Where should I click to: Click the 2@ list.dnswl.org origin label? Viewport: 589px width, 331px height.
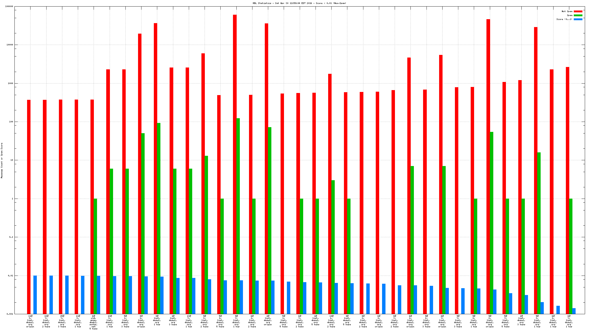coord(268,320)
